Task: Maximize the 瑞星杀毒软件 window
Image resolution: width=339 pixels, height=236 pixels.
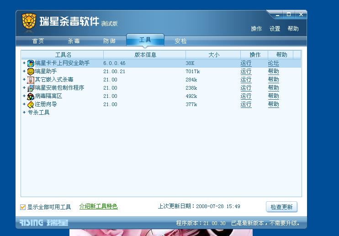Action: pos(289,15)
